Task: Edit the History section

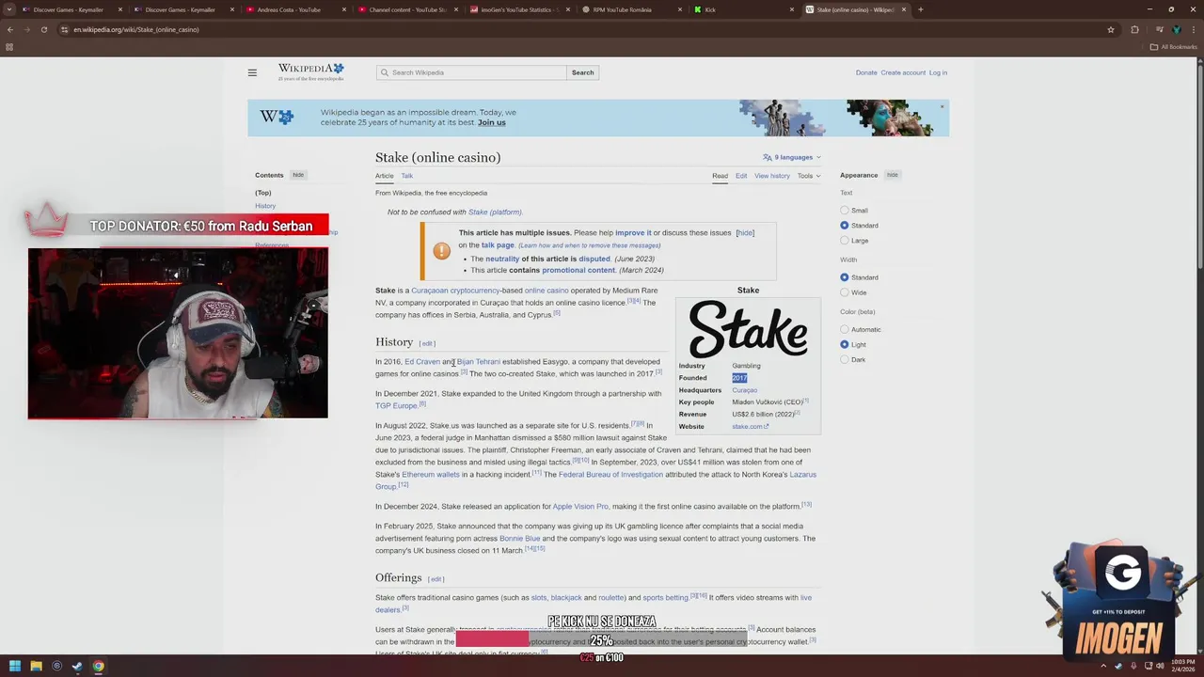Action: click(427, 343)
